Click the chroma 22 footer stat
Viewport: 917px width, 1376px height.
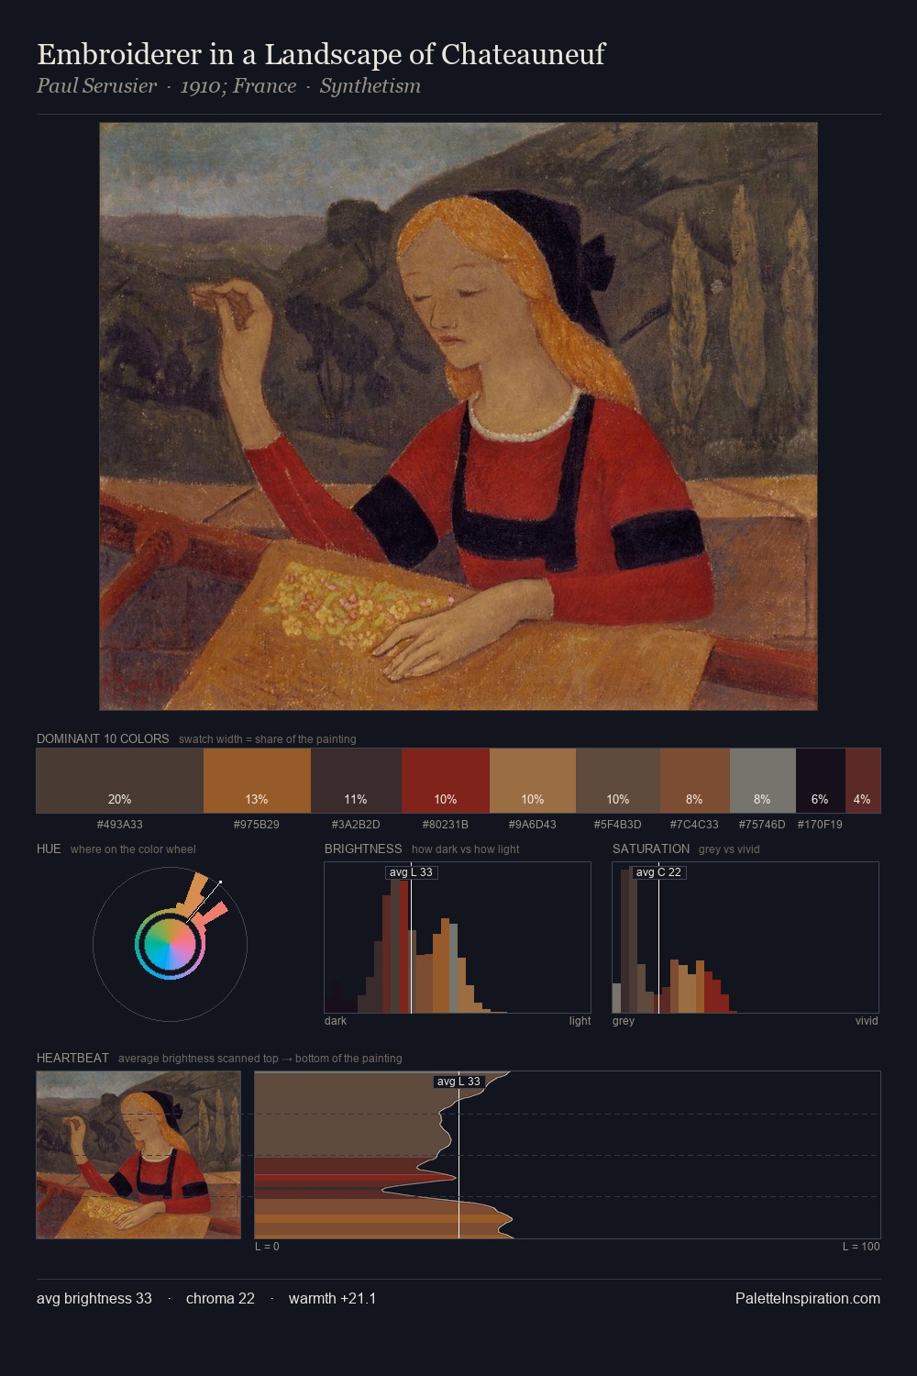click(x=220, y=1298)
